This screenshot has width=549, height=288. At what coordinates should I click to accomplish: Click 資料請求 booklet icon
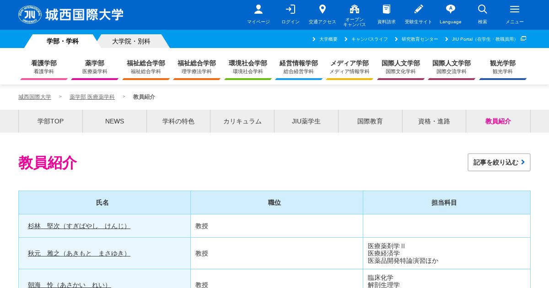pos(387,9)
